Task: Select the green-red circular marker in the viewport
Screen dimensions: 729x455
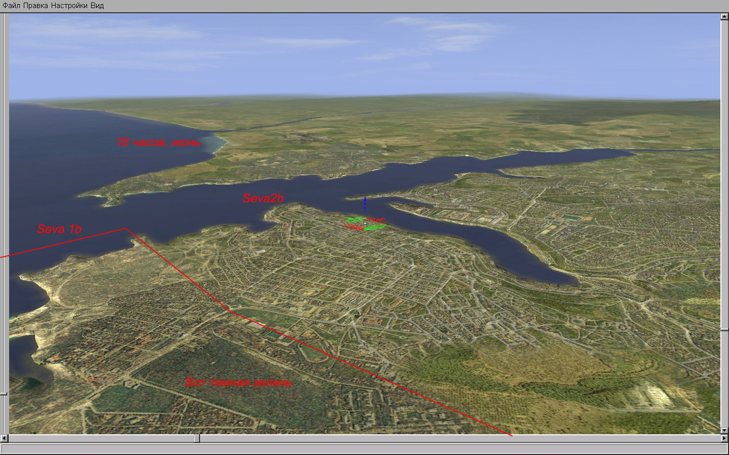Action: tap(364, 223)
